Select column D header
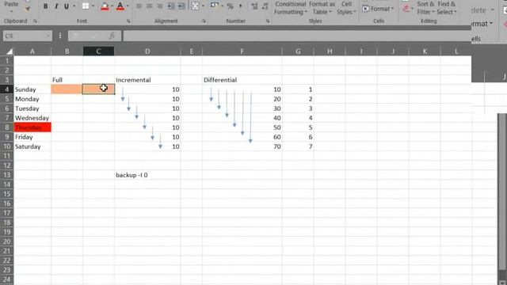The image size is (507, 285). point(147,51)
